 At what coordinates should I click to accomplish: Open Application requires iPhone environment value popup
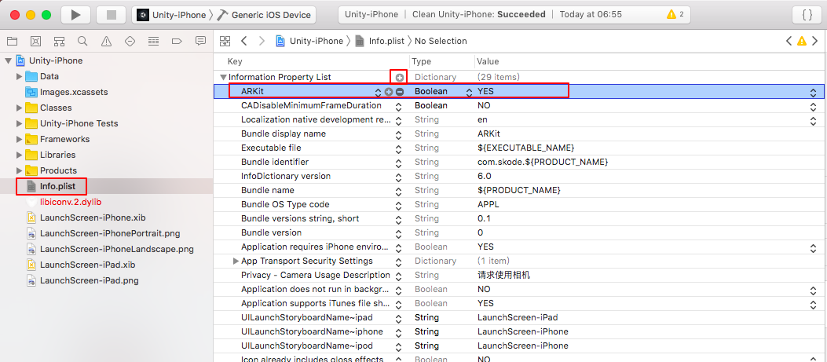[x=813, y=247]
